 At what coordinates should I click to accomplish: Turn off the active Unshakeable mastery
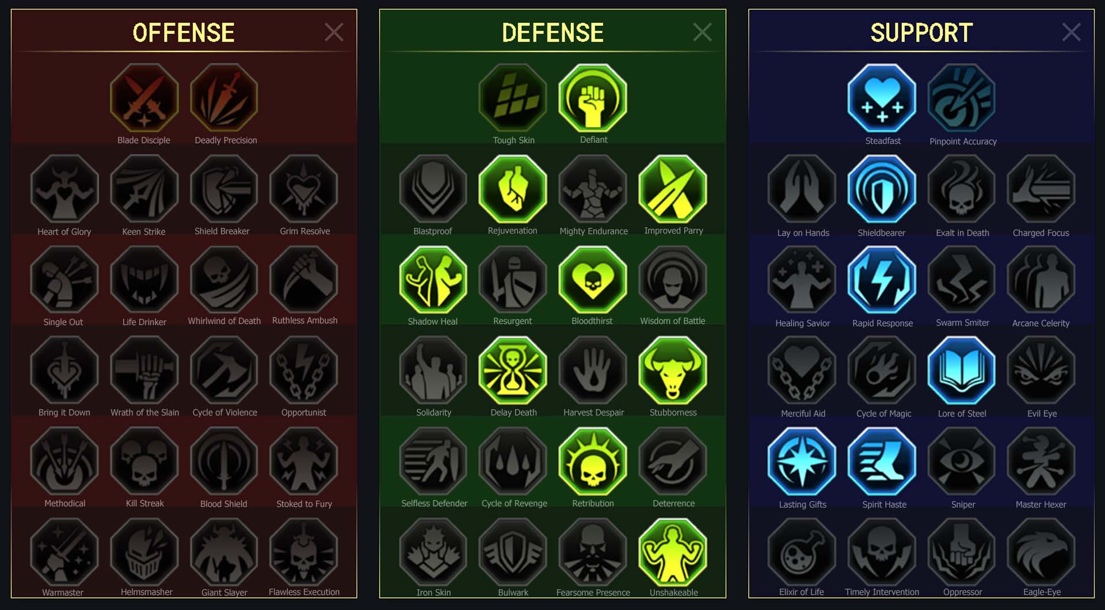pos(673,551)
